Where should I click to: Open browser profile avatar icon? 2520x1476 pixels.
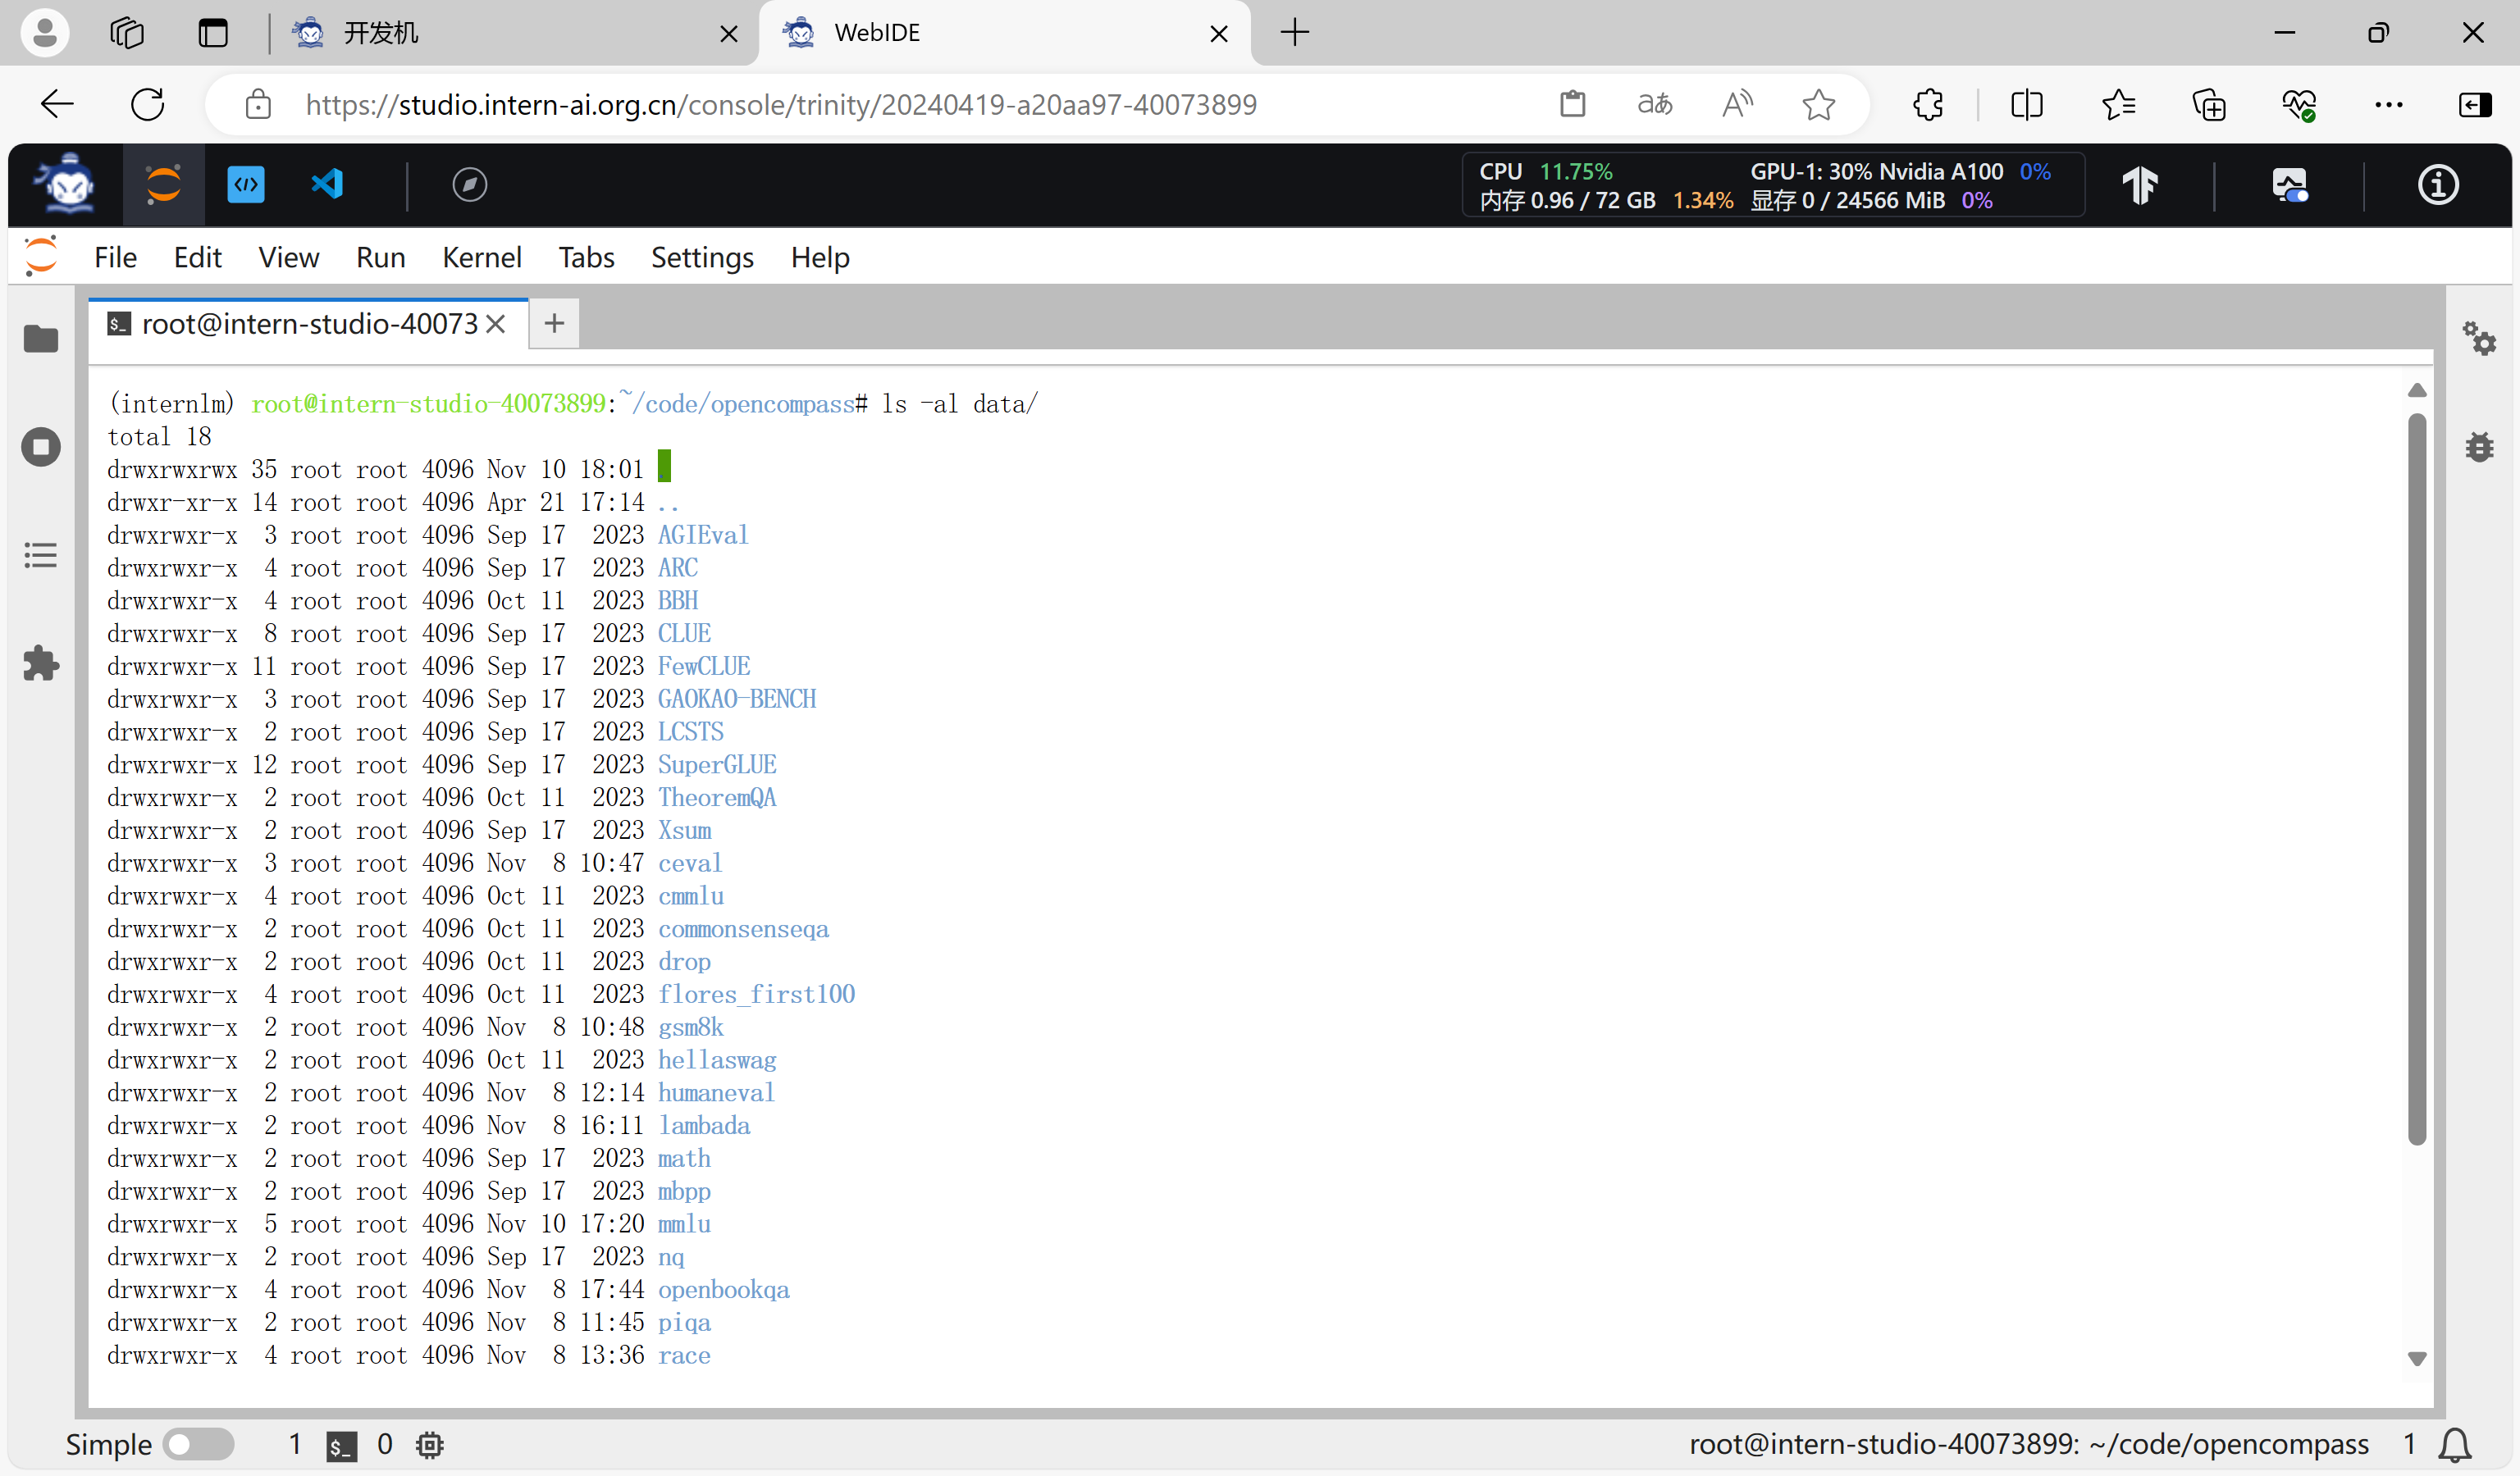pos(45,33)
